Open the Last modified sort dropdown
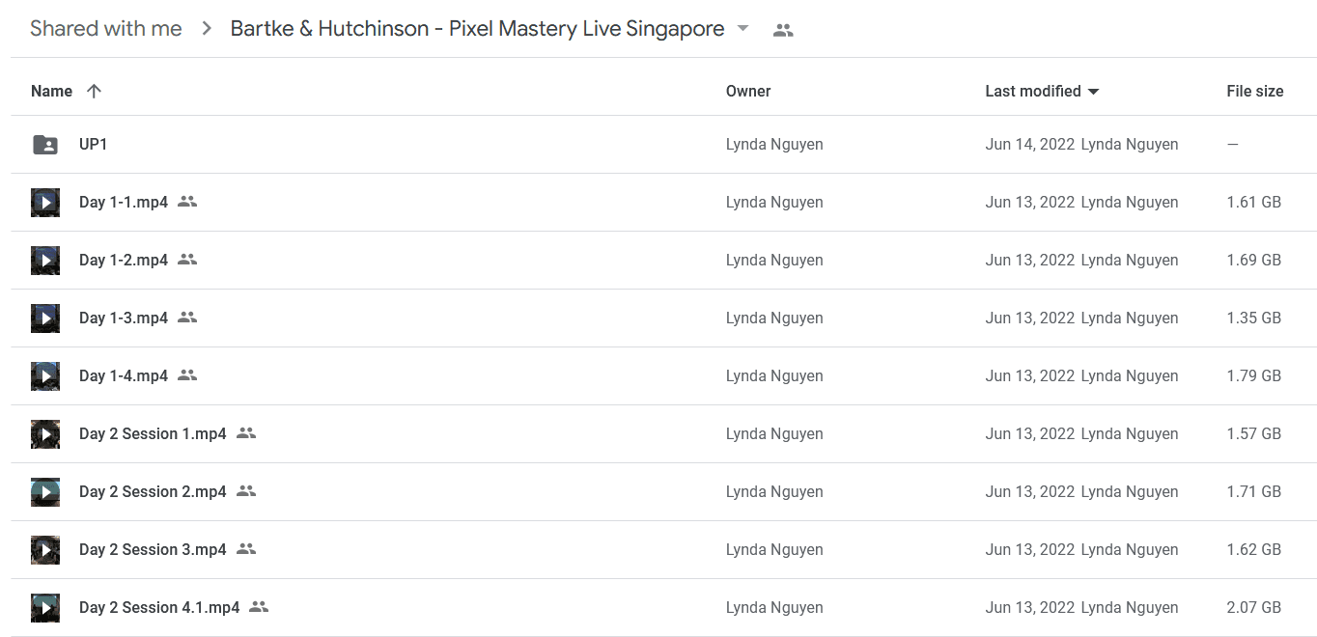The width and height of the screenshot is (1317, 637). 1093,92
